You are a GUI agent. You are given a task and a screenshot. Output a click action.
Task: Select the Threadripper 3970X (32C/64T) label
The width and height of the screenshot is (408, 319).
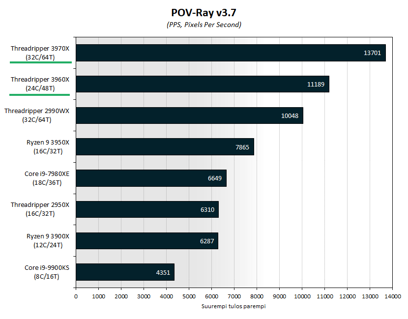pos(40,53)
